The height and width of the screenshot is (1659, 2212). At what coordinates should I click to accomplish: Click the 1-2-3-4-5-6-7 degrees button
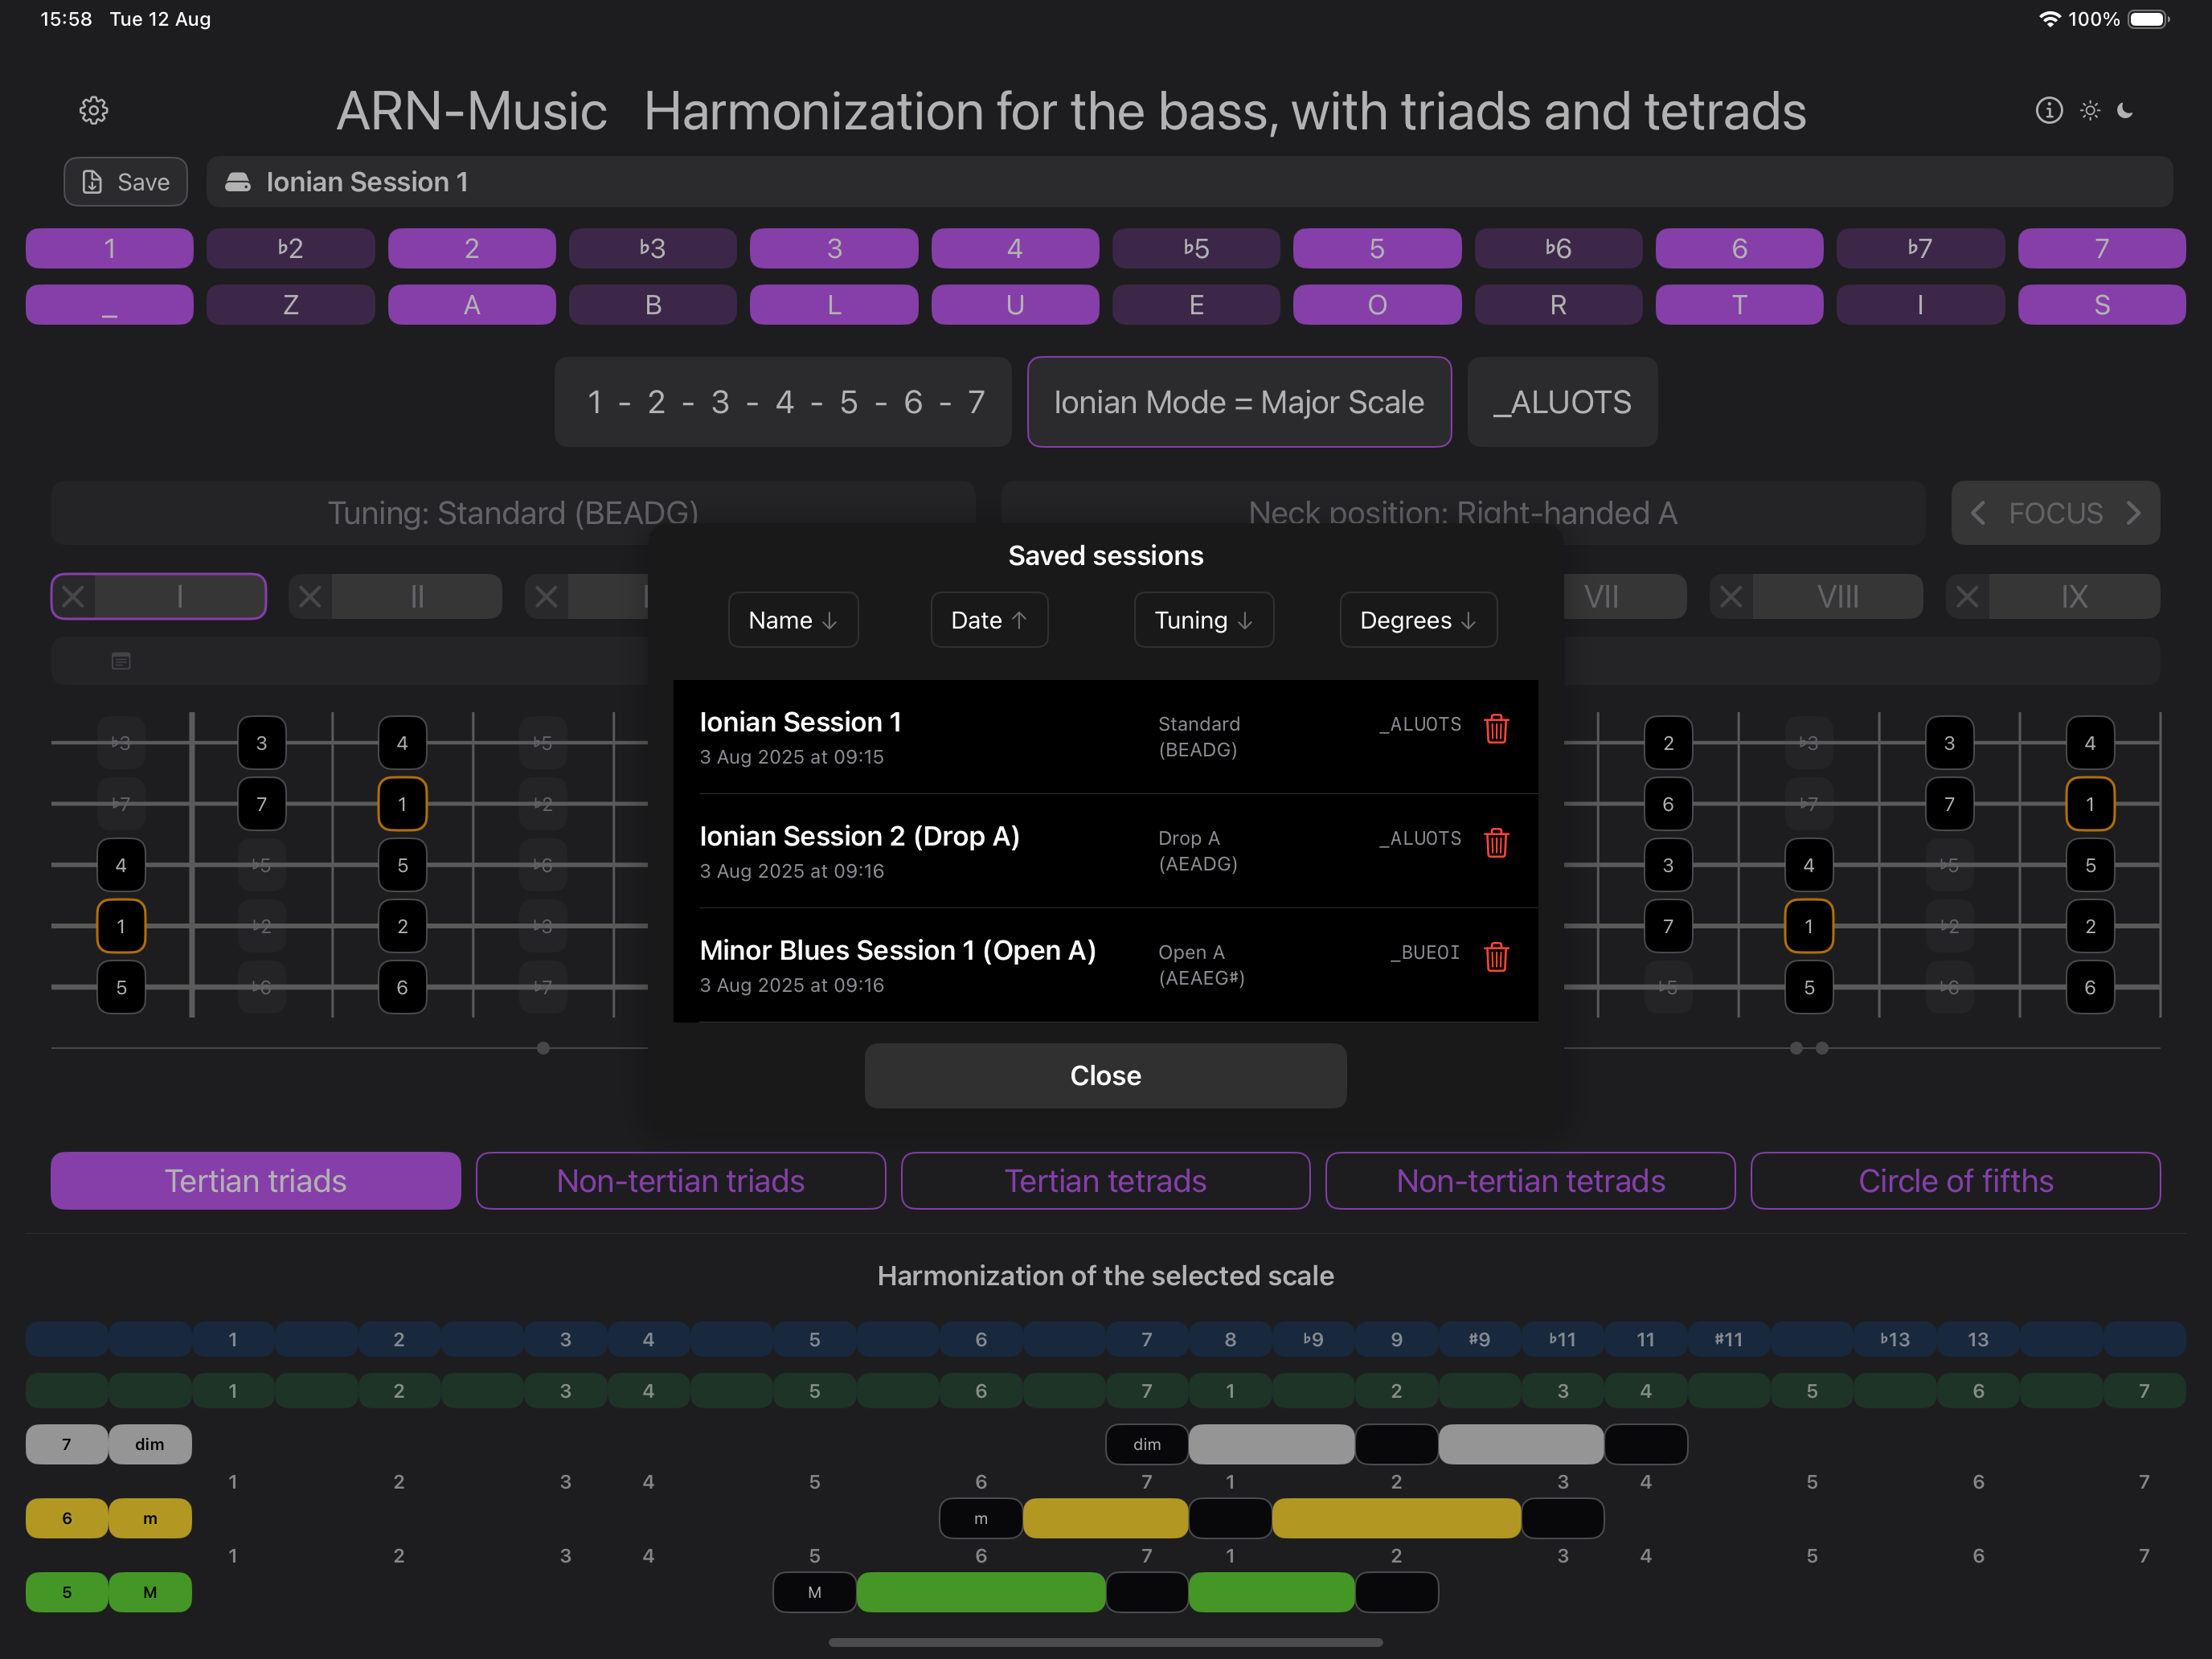pyautogui.click(x=783, y=402)
